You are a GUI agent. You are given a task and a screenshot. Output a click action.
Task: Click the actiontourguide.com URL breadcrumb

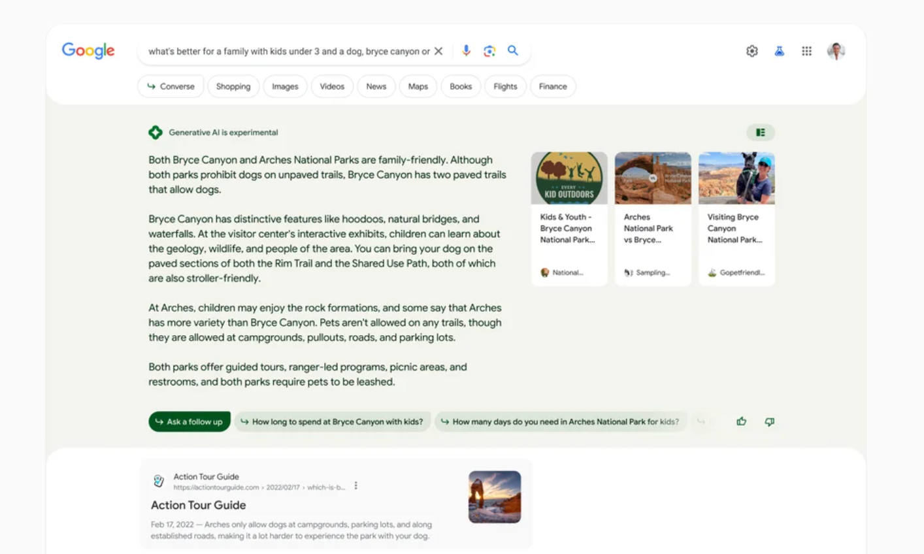(x=259, y=487)
